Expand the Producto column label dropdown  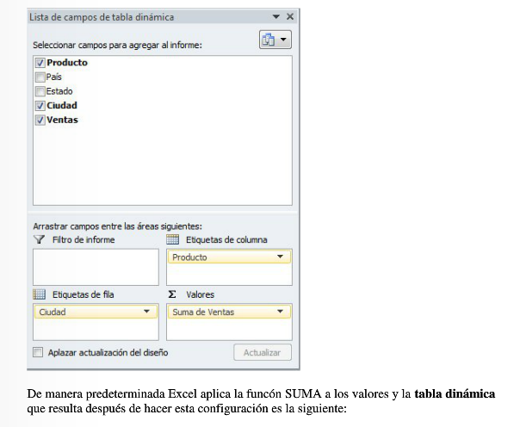pyautogui.click(x=280, y=257)
